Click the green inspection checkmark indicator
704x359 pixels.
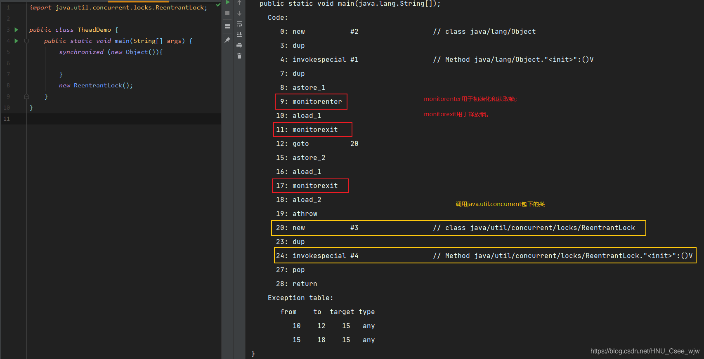pos(218,5)
